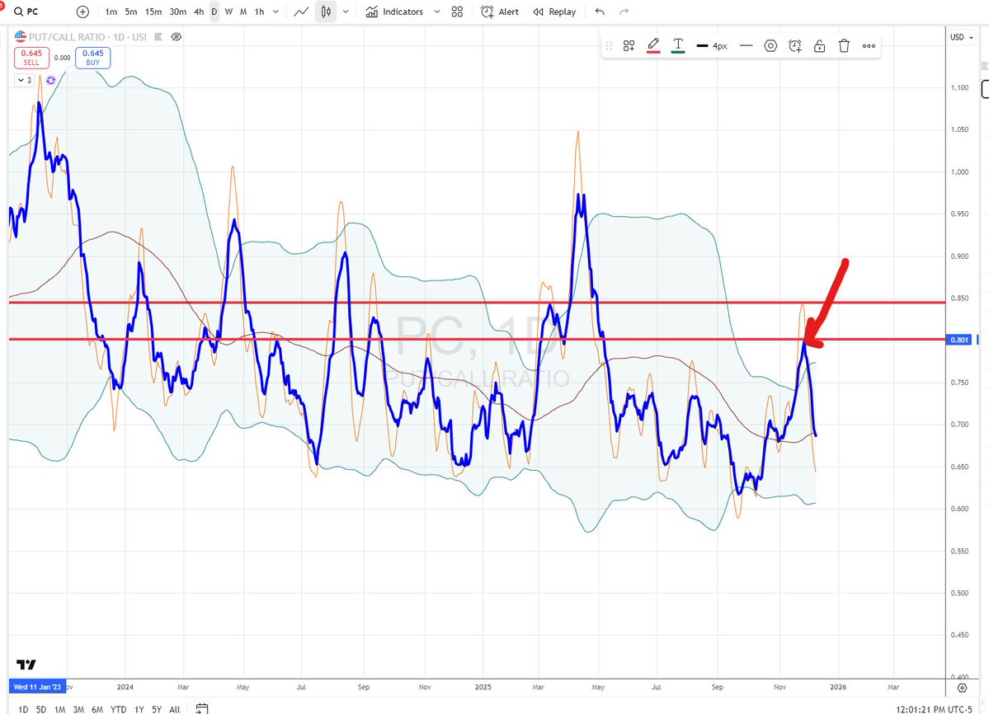Click the 0.645 SELL button

click(31, 58)
